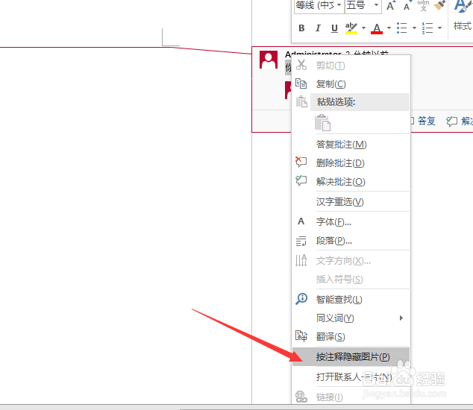Choose 解决批注(O) menu entry
Viewport: 473px width, 410px height.
[x=351, y=182]
